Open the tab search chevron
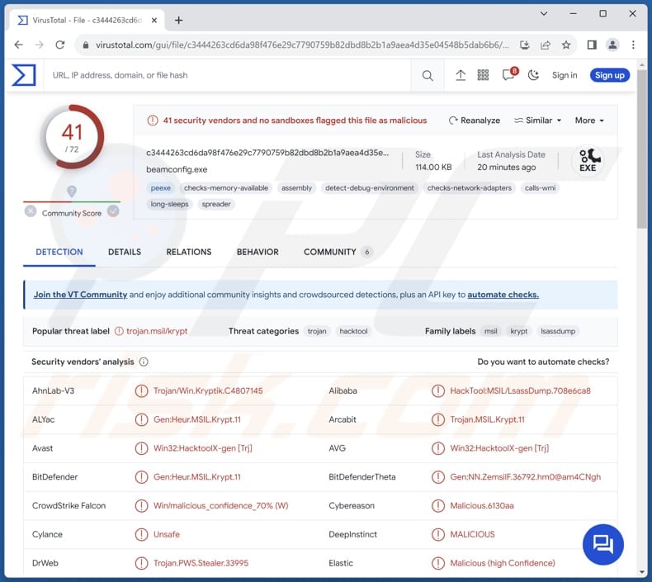 (x=544, y=14)
